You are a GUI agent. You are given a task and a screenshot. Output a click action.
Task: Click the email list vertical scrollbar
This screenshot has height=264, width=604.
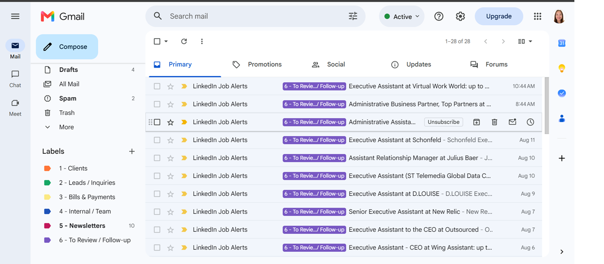(x=546, y=106)
